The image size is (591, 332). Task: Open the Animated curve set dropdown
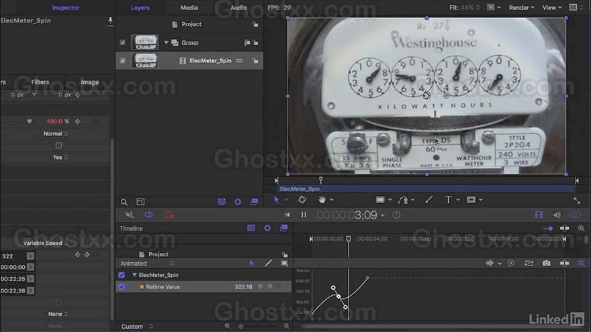147,264
